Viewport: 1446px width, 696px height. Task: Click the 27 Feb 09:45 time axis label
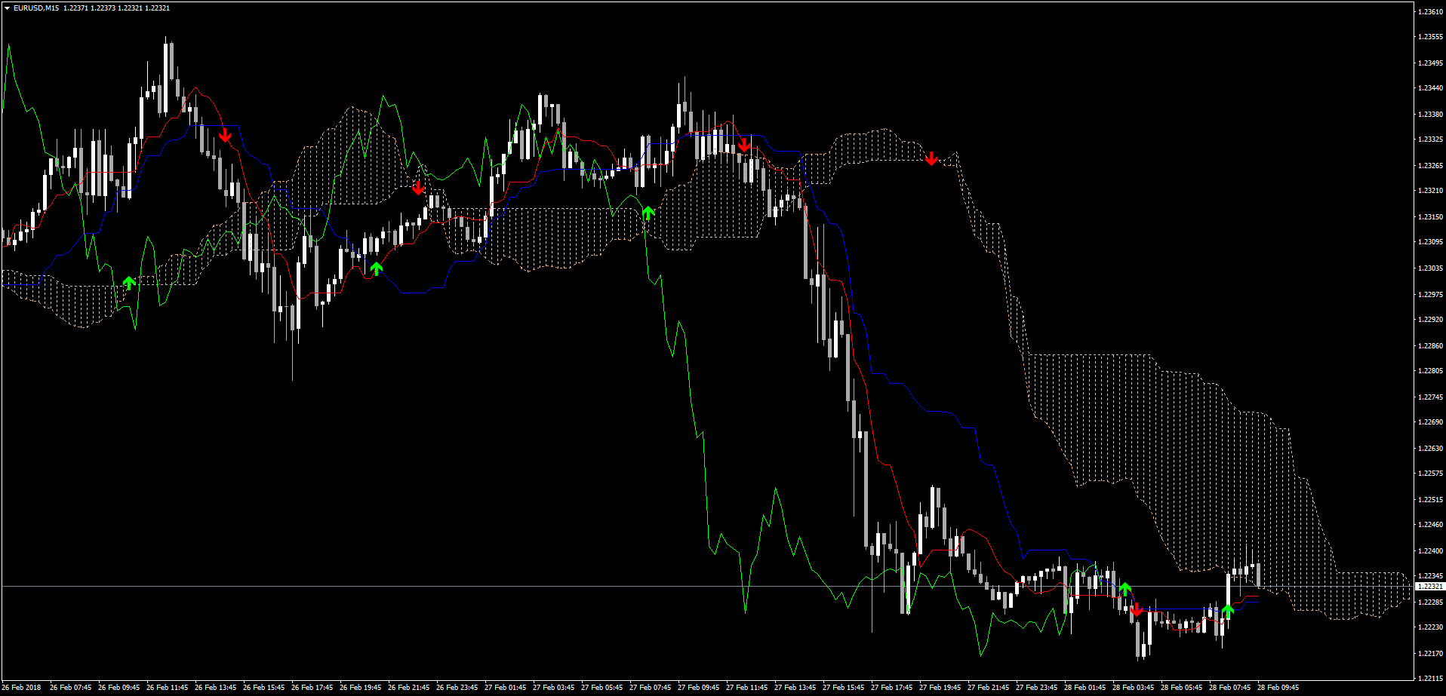[x=698, y=688]
